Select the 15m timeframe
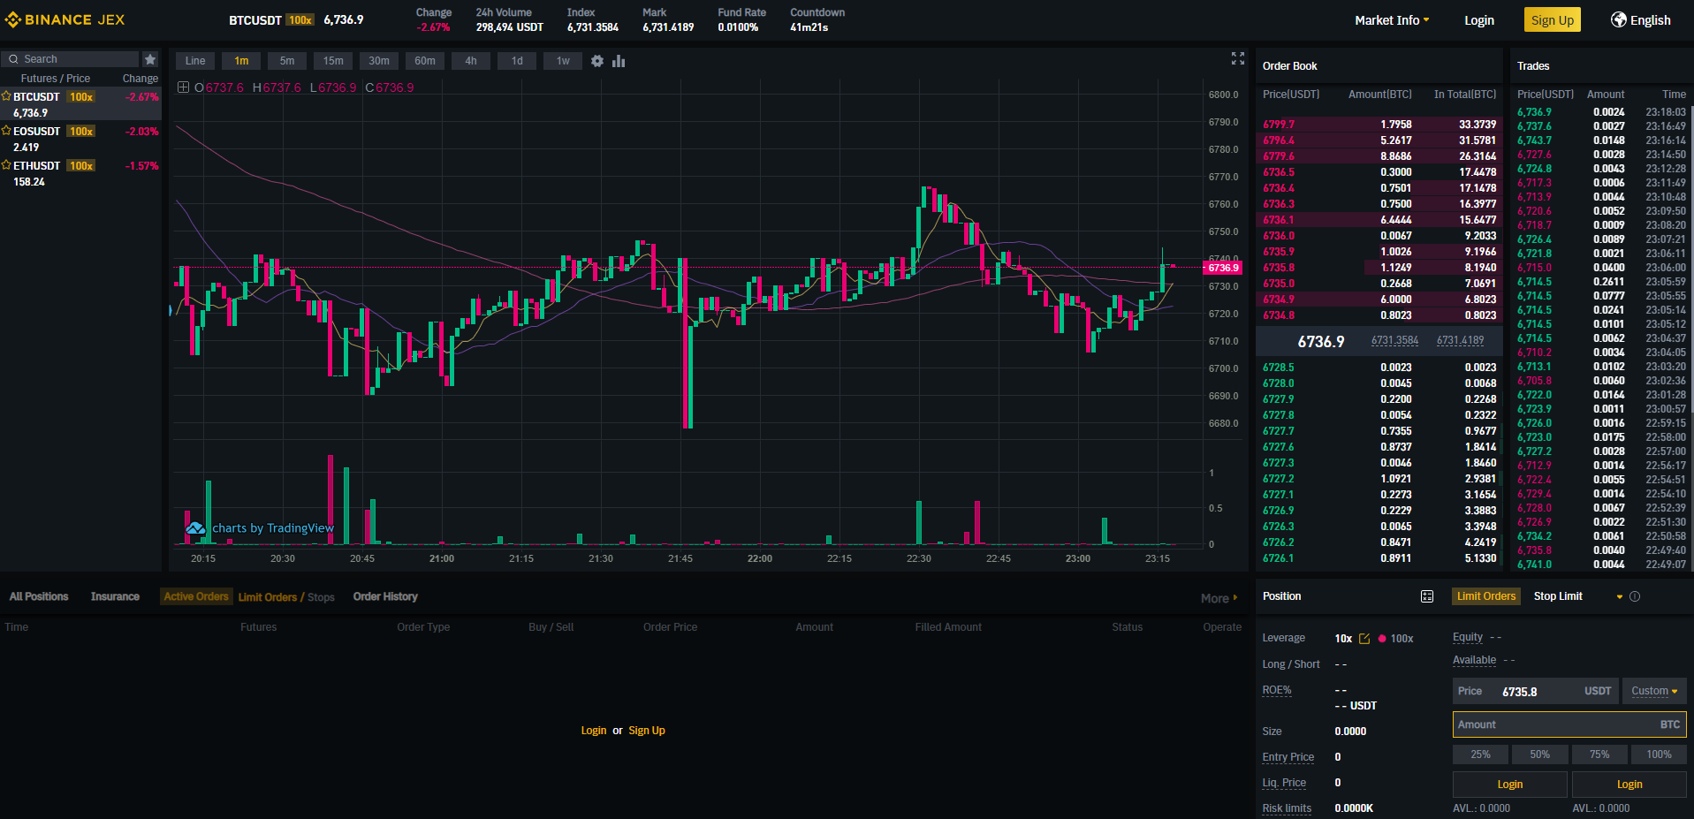 coord(333,61)
